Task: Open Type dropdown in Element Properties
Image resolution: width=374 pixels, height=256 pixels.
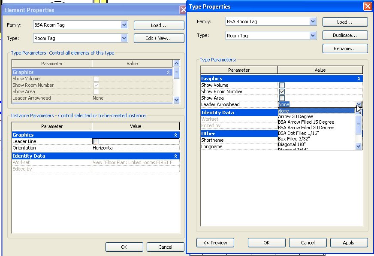Action: coord(124,38)
